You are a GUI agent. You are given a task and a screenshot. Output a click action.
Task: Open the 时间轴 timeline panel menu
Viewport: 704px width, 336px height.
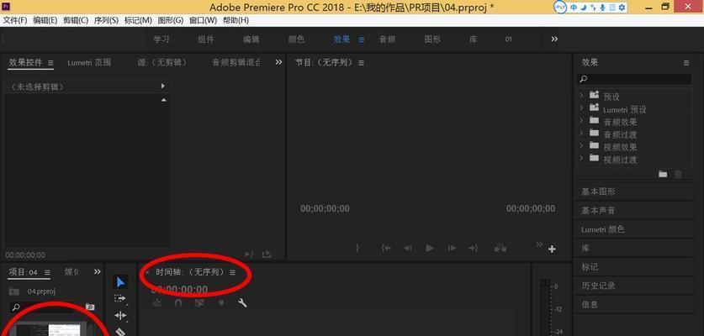pyautogui.click(x=233, y=272)
